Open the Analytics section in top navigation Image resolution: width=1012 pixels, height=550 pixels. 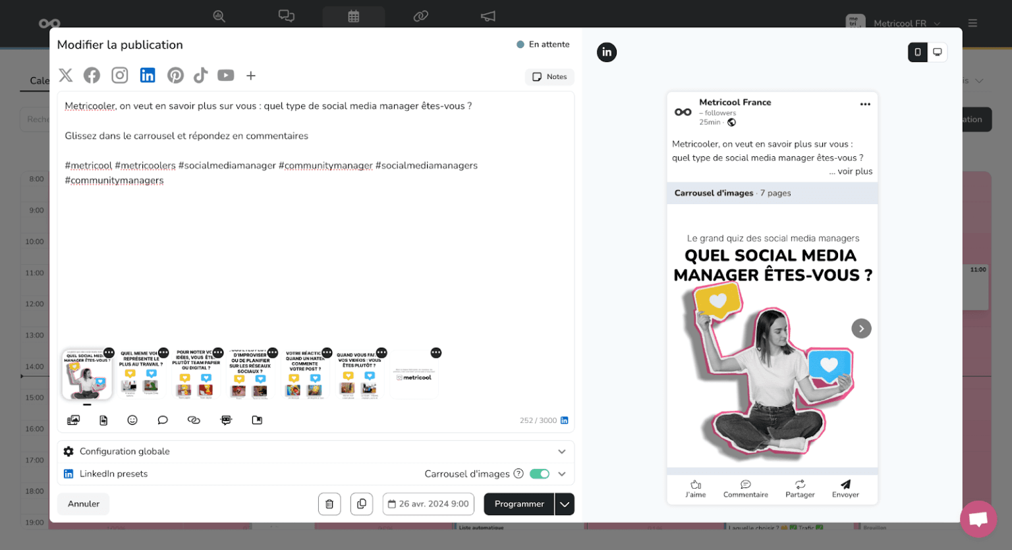coord(219,16)
